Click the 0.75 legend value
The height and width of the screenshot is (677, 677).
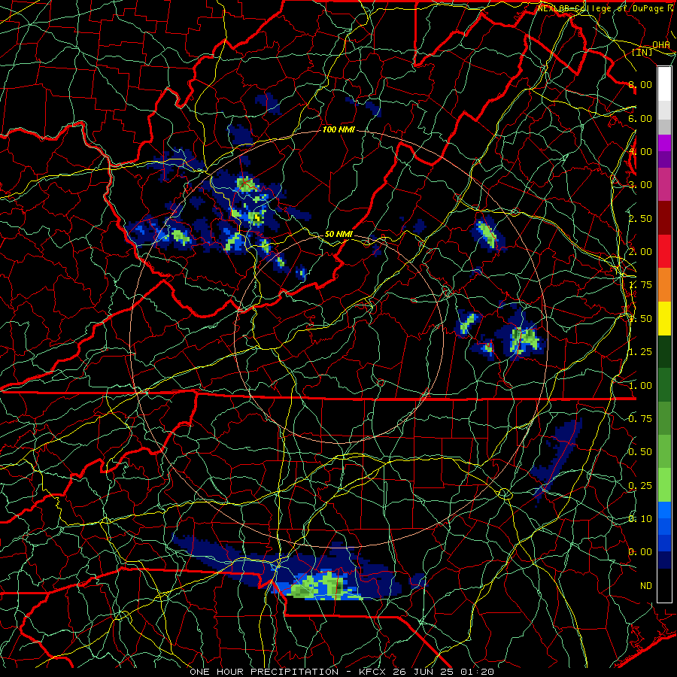pyautogui.click(x=640, y=419)
